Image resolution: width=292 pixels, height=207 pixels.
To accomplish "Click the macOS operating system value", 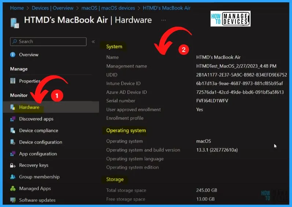I will pos(204,141).
